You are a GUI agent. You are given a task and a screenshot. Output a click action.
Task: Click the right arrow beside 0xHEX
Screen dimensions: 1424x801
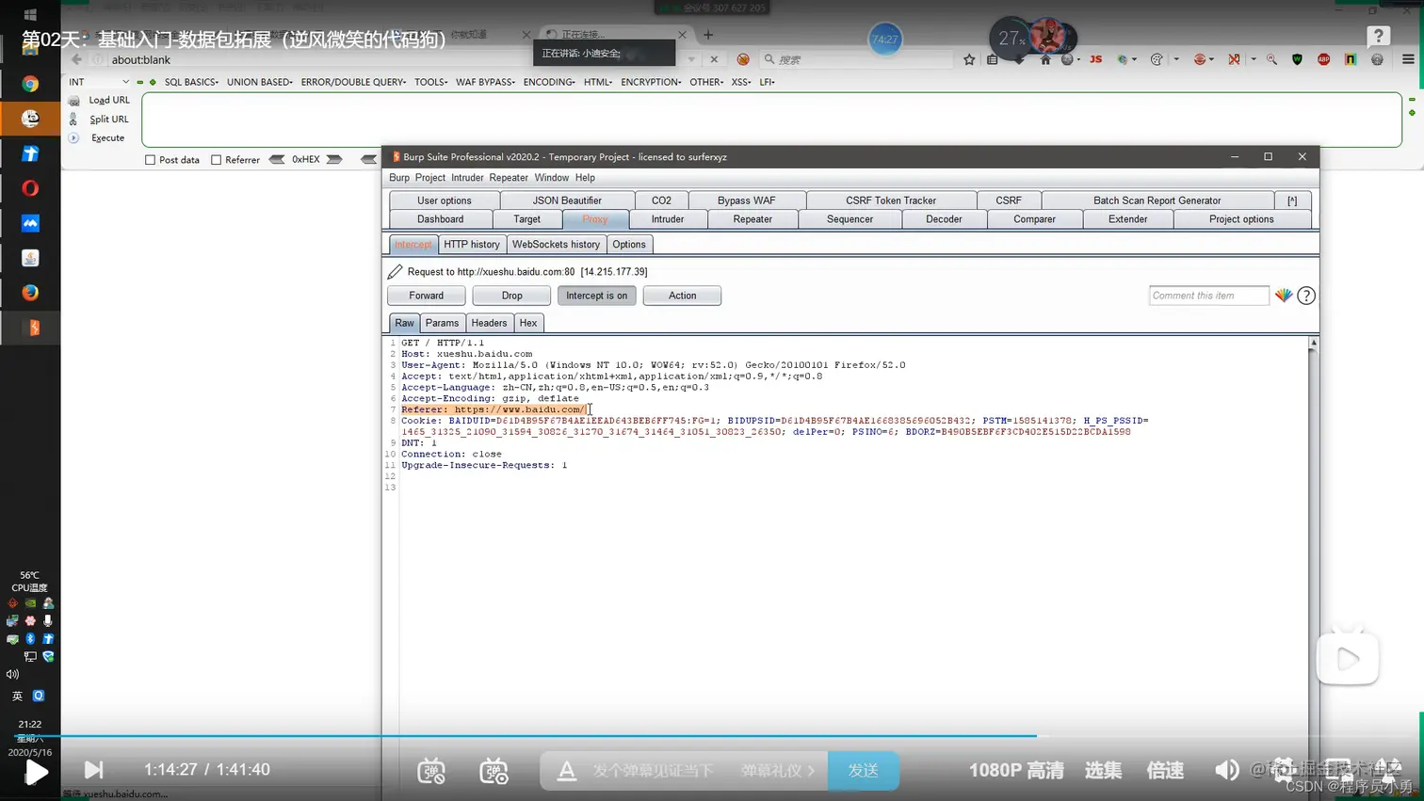pyautogui.click(x=334, y=160)
